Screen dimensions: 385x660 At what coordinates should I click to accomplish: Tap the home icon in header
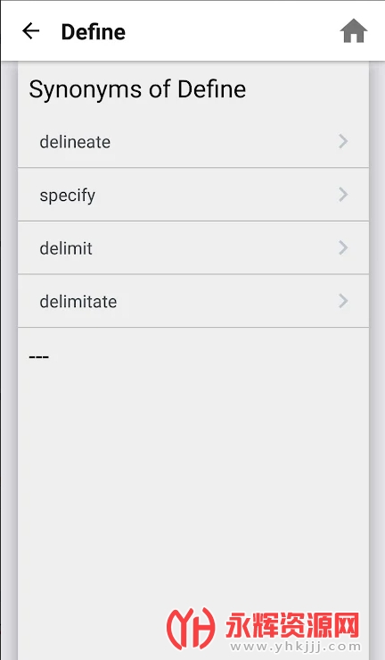354,31
